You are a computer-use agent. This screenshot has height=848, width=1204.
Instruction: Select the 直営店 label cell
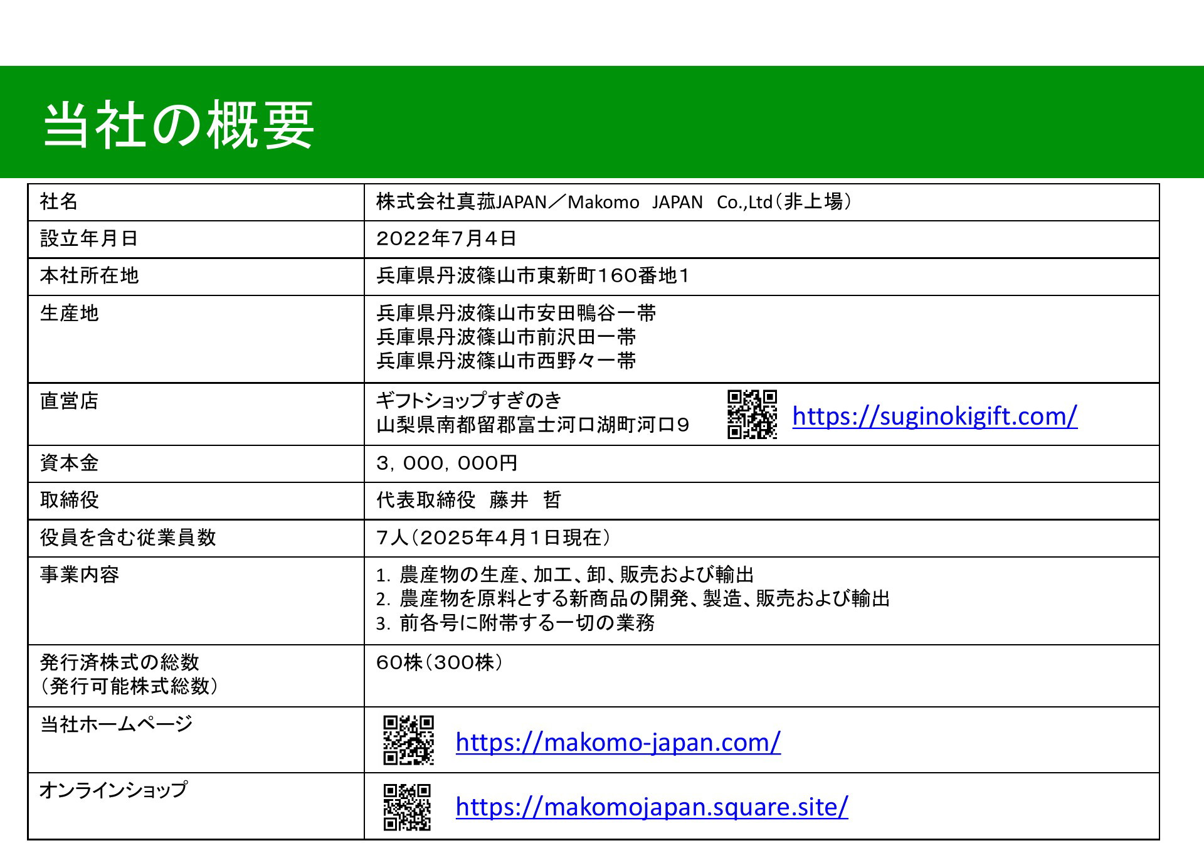pyautogui.click(x=196, y=414)
